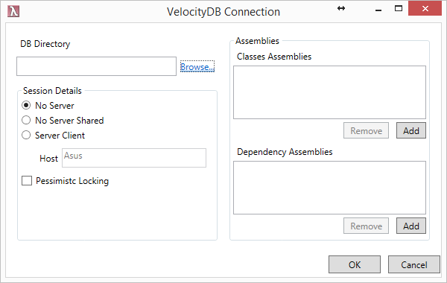Screen dimensions: 447x283
Task: Click inside the Dependency Assemblies list box
Action: 329,188
